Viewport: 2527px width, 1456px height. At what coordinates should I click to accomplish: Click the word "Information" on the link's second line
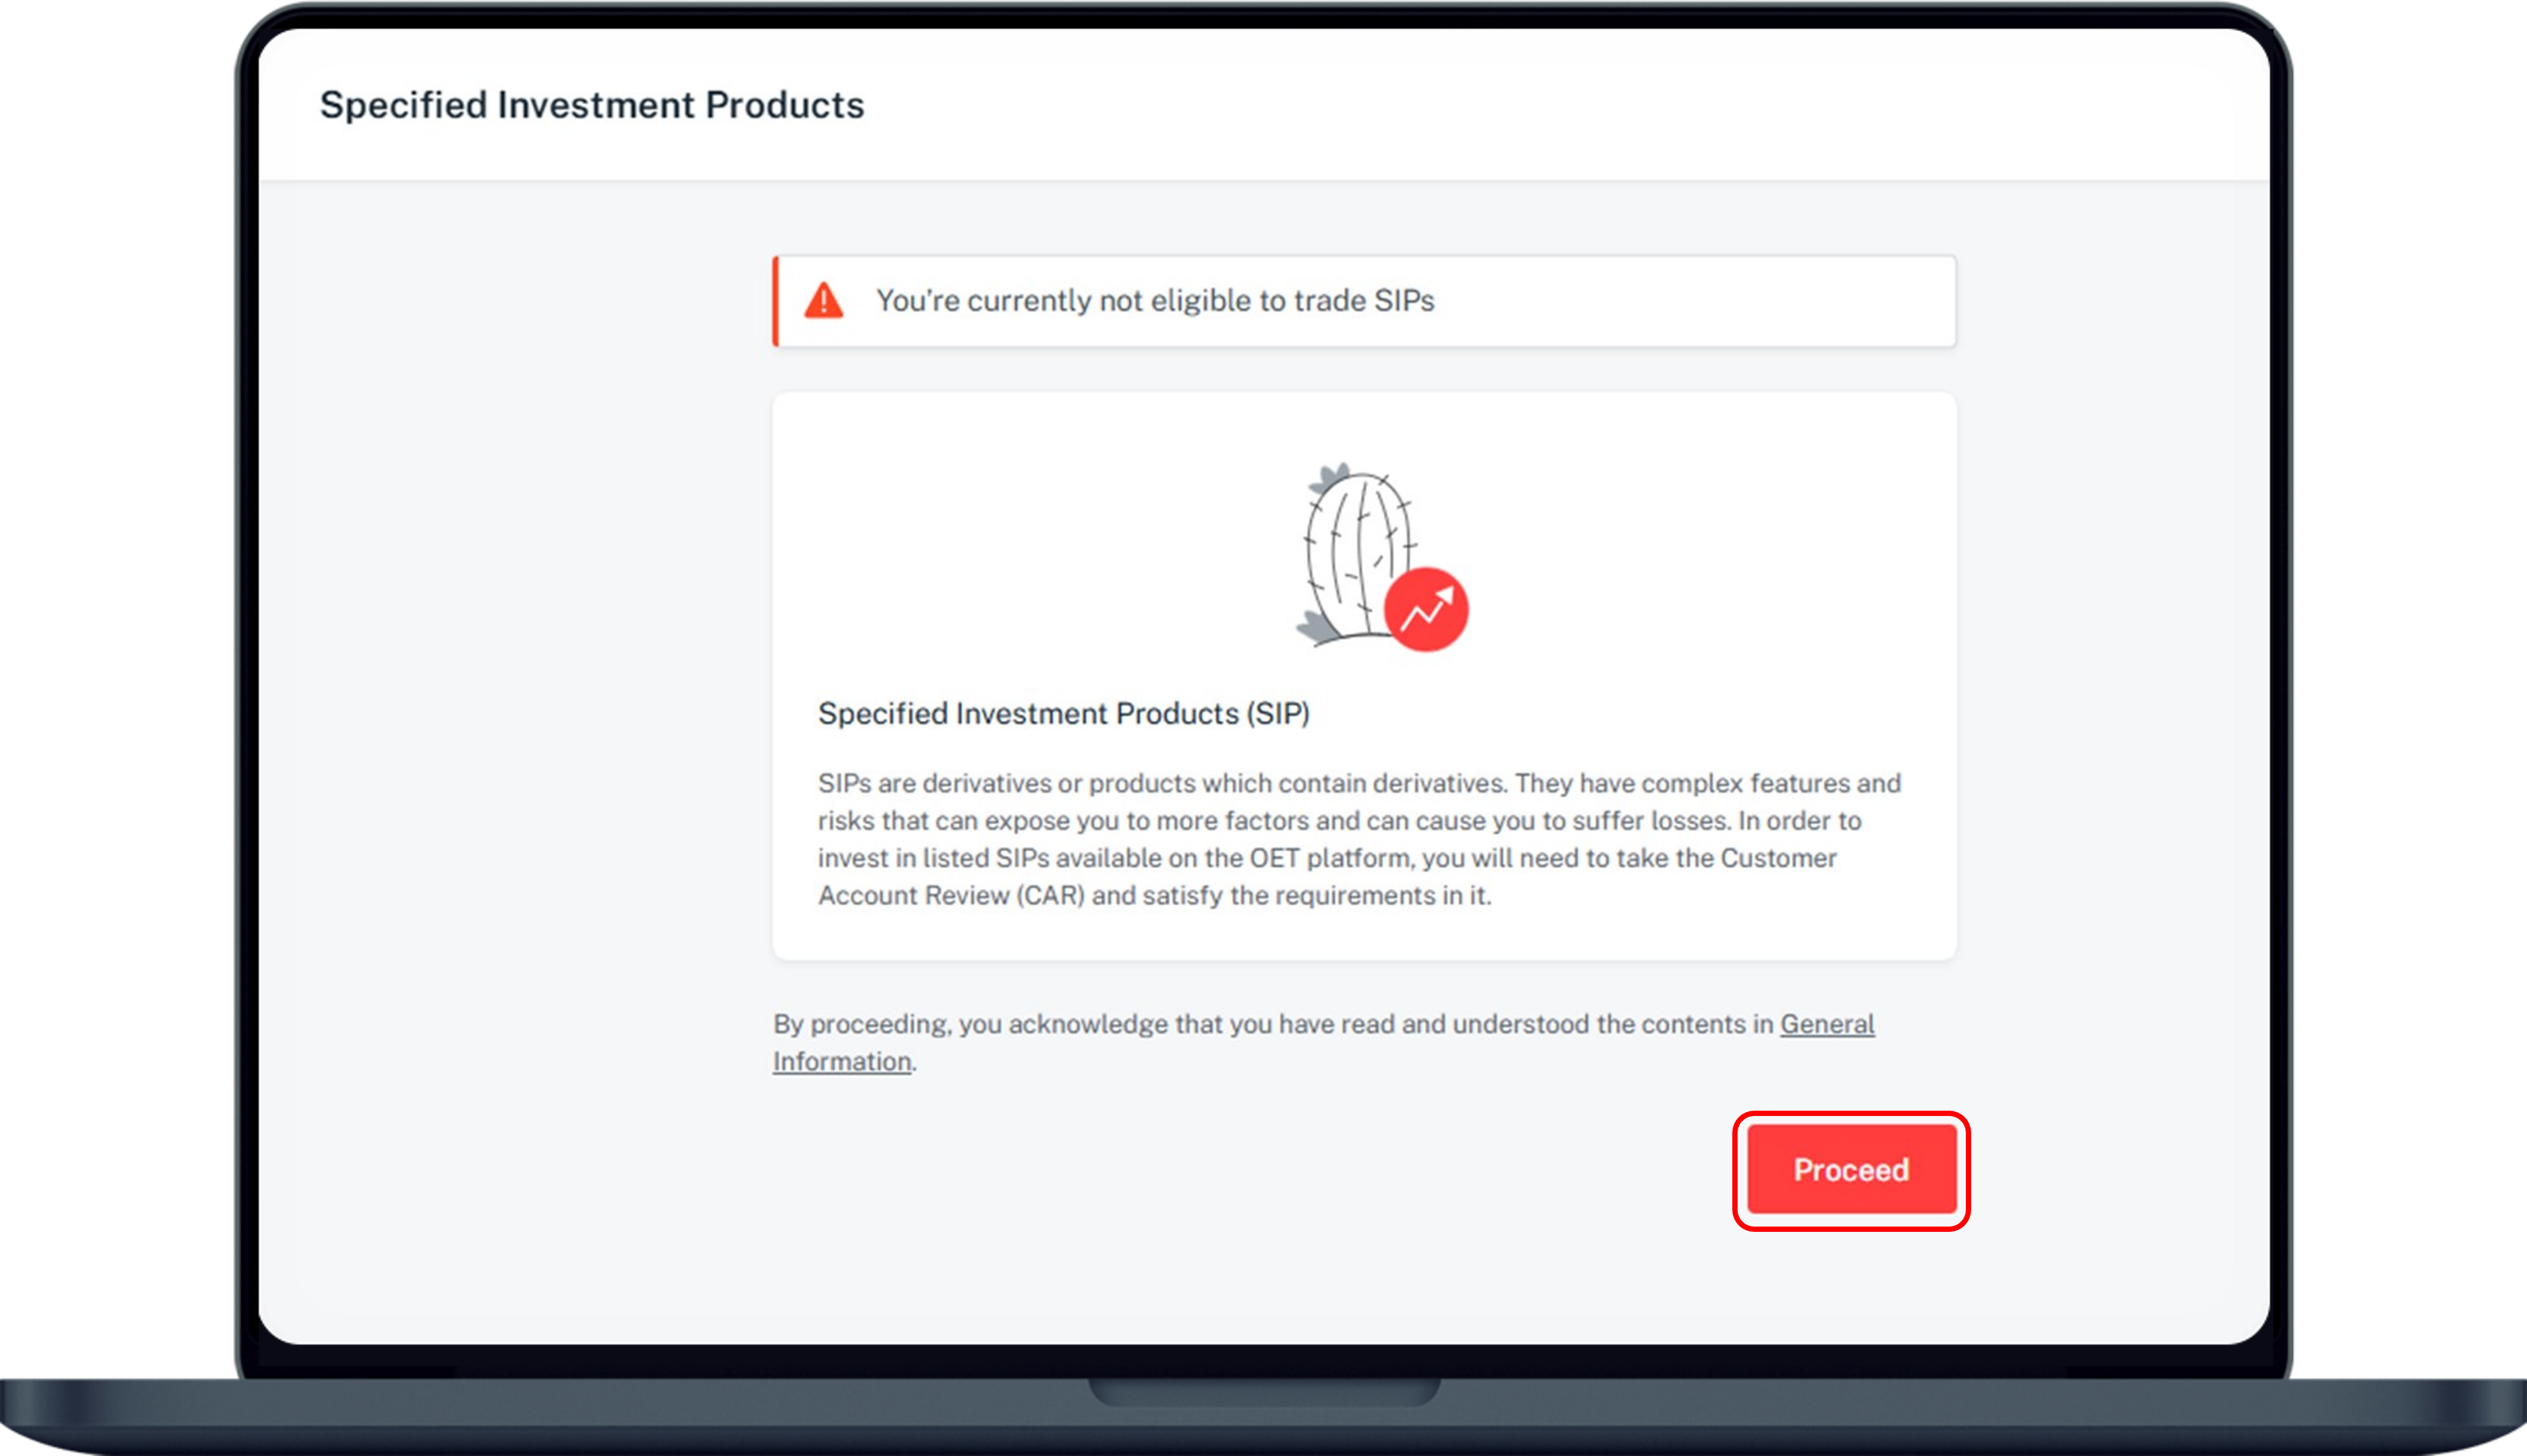tap(842, 1061)
